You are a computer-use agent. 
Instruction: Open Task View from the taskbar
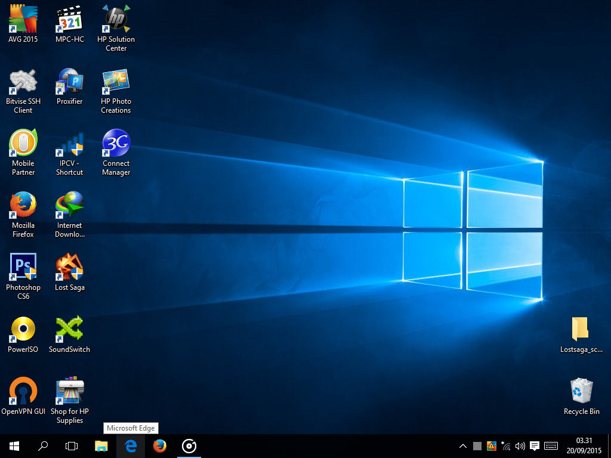tap(72, 446)
